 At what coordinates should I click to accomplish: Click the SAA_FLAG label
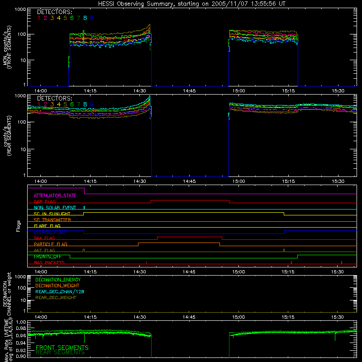coord(44,238)
